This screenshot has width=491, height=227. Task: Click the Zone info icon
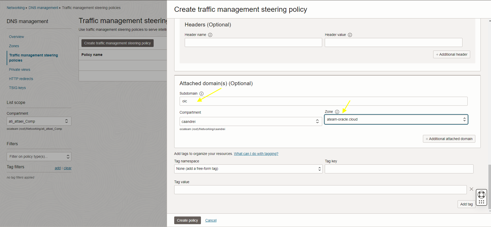(337, 112)
